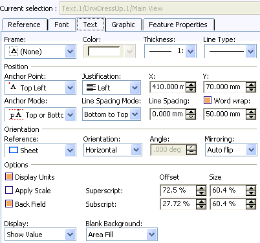Increase Subscript Offset value
Viewport: 260px width, 243px height.
201,202
